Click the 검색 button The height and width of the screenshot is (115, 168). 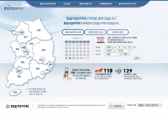click(x=137, y=58)
